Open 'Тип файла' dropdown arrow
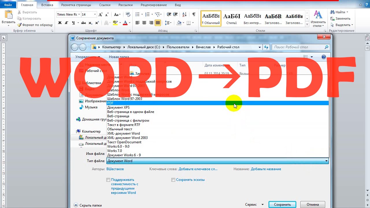 [x=326, y=161]
